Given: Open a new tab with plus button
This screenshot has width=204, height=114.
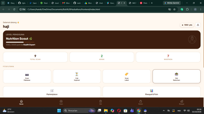Looking at the screenshot, I should (x=152, y=3).
